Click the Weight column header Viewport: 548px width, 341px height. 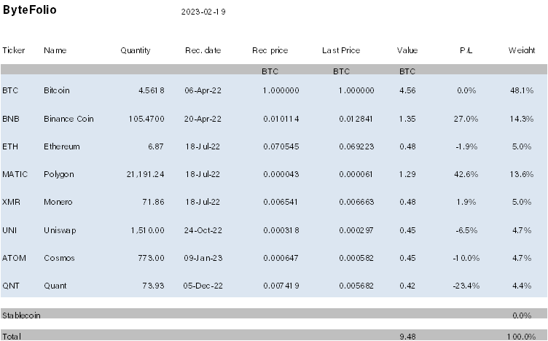(522, 51)
